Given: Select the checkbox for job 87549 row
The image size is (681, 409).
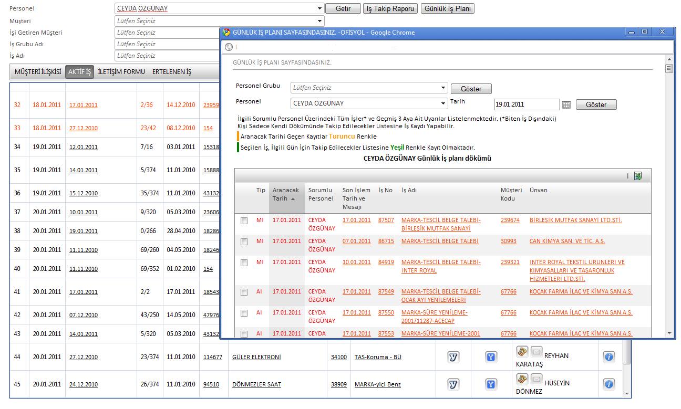Looking at the screenshot, I should pos(244,292).
